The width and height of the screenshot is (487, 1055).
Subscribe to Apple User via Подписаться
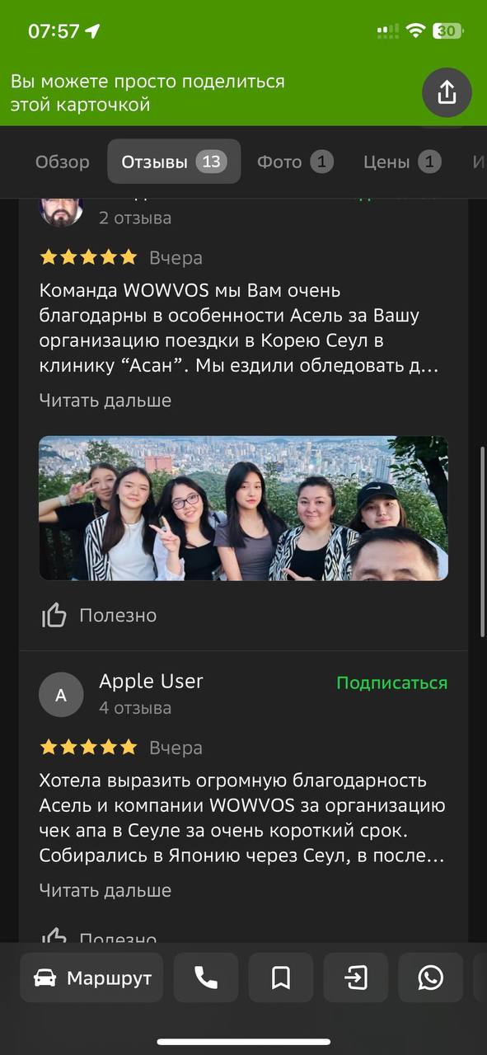(x=392, y=683)
